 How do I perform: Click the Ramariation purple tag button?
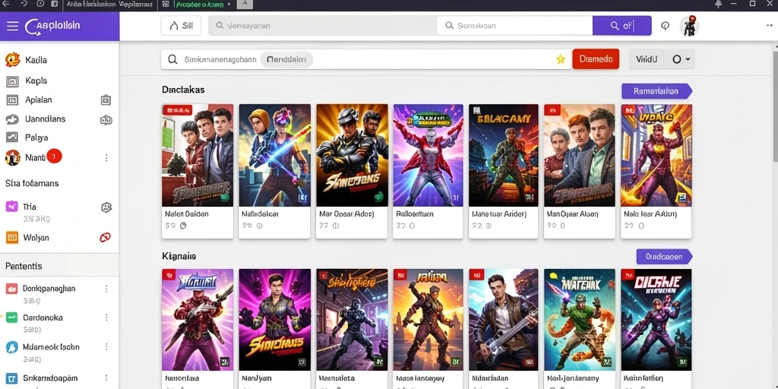pos(656,91)
